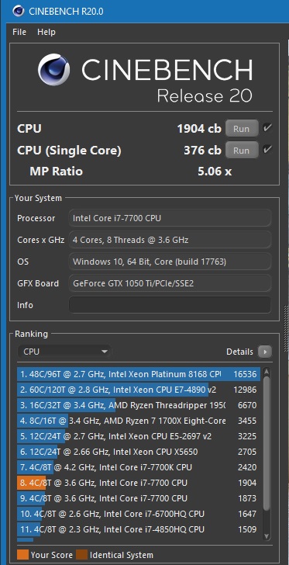The image size is (289, 565).
Task: Click the ranking list scroll-up arrow
Action: click(x=267, y=372)
